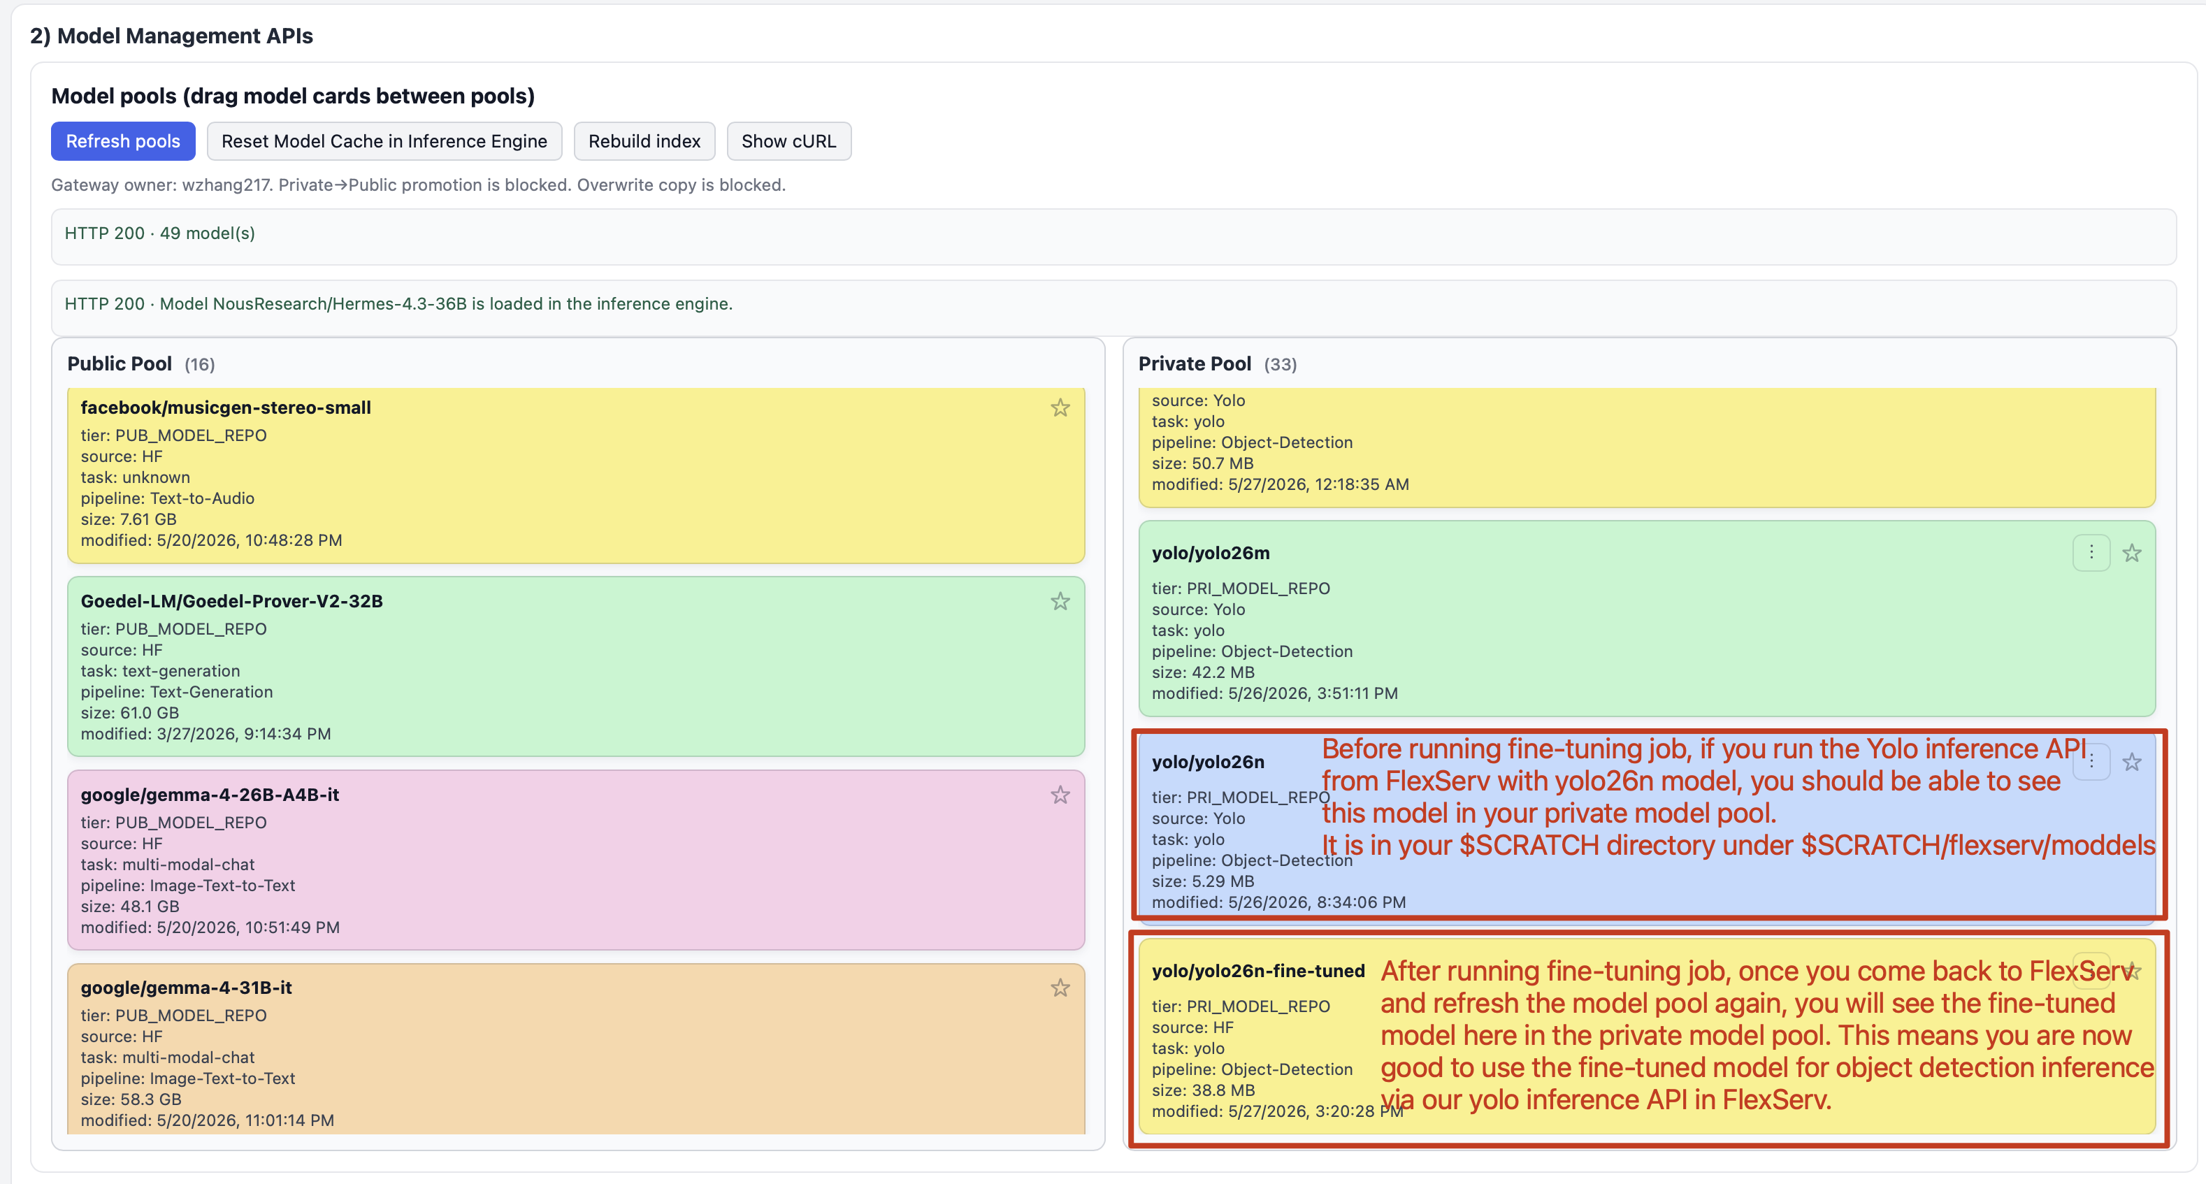The height and width of the screenshot is (1184, 2206).
Task: Favorite the yolo/yolo26n model card
Action: (2131, 762)
